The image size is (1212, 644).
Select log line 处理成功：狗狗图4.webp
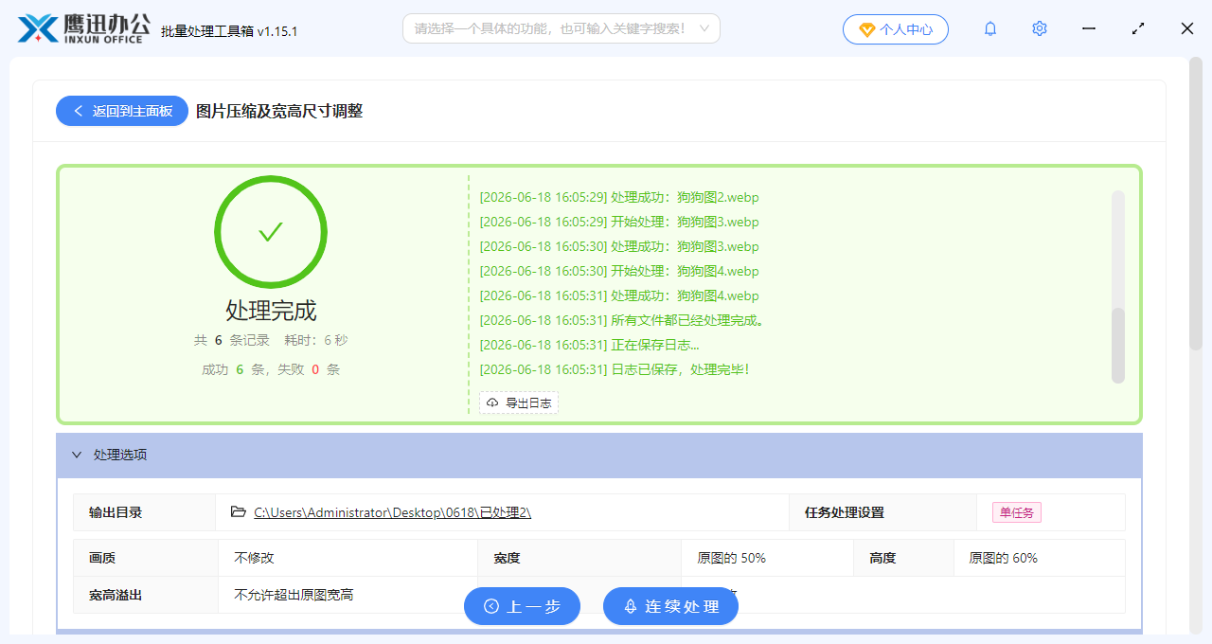[x=619, y=296]
